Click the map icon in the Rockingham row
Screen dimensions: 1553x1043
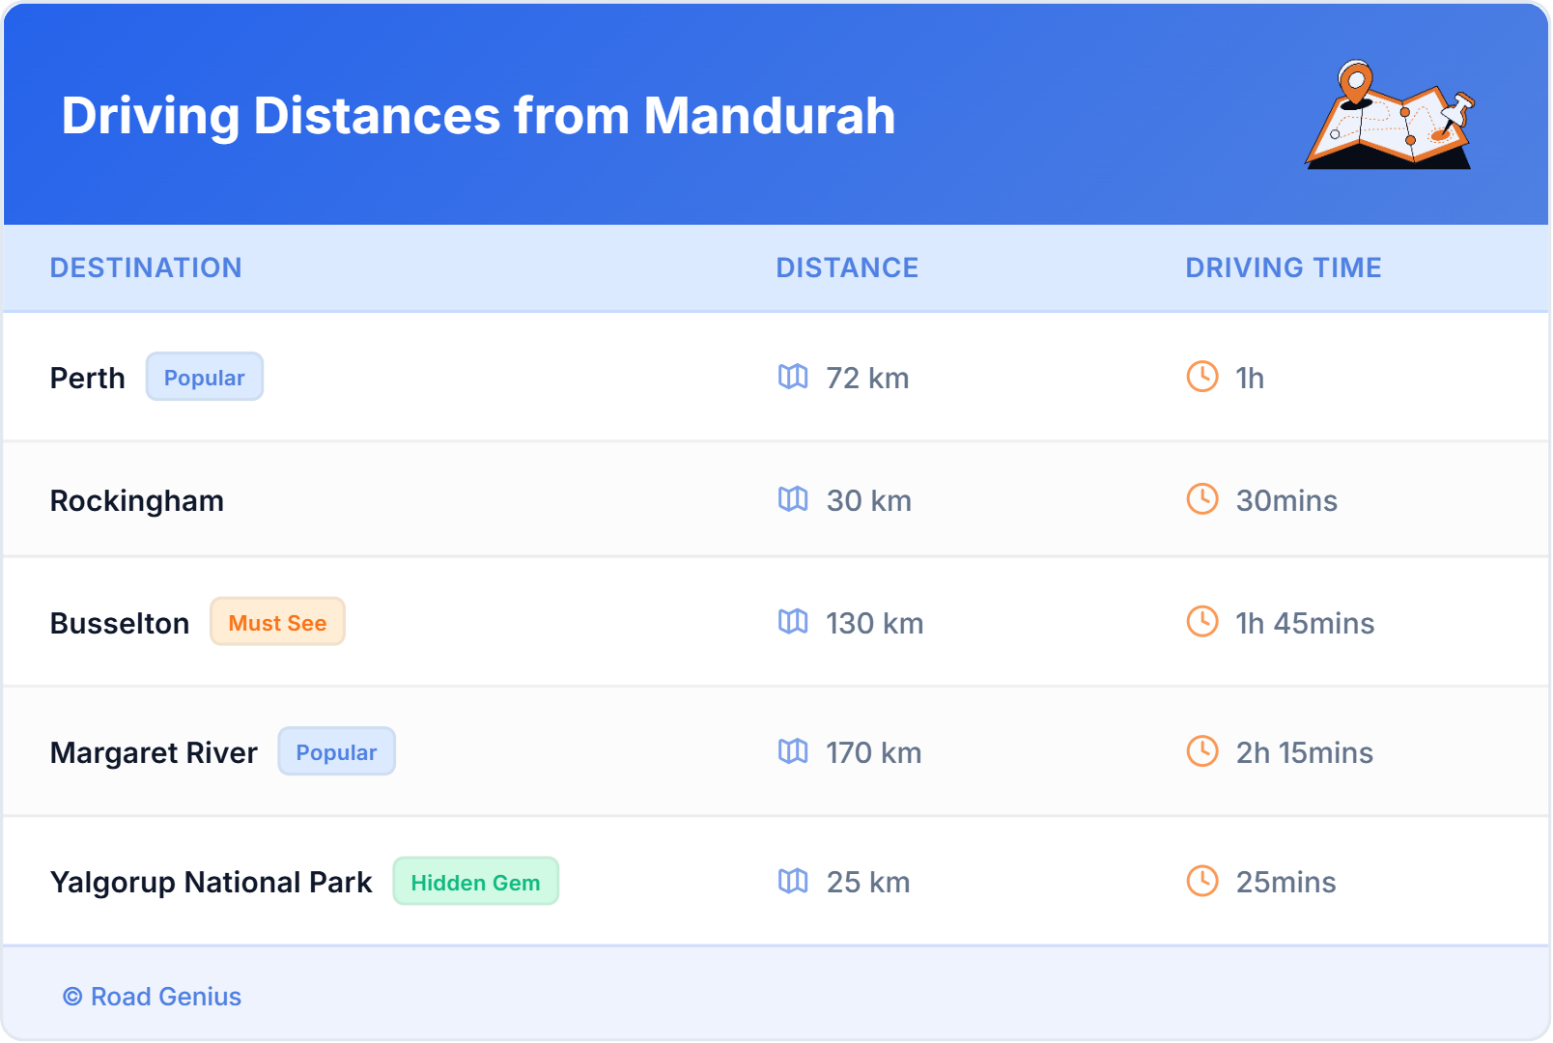coord(793,499)
